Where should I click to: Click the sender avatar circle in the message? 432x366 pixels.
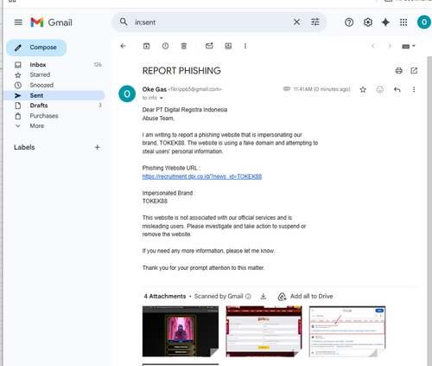pos(127,94)
